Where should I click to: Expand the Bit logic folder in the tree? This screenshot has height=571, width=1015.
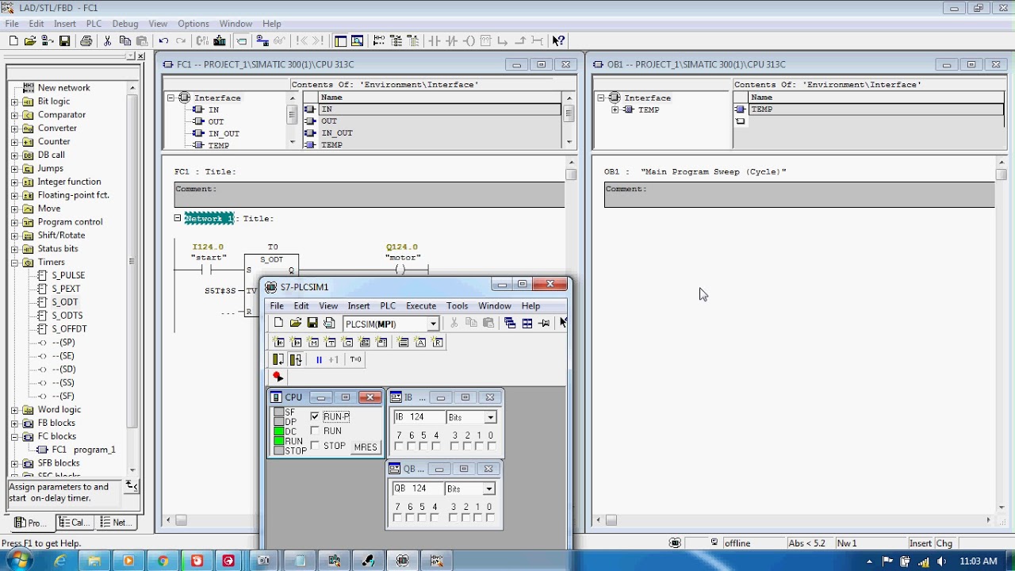pyautogui.click(x=14, y=102)
